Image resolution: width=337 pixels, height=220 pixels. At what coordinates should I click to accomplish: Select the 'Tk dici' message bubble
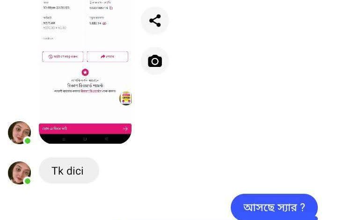(69, 170)
